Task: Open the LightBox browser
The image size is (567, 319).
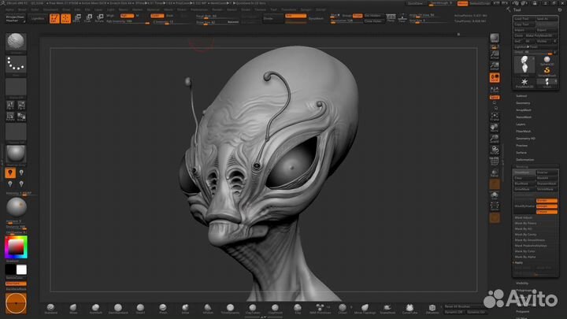Action: [x=38, y=17]
